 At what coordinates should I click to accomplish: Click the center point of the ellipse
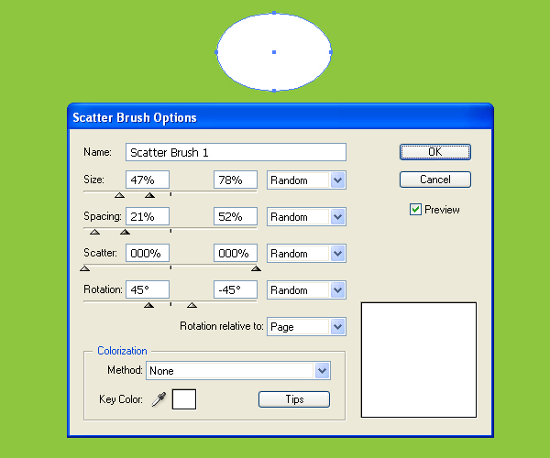pos(274,52)
